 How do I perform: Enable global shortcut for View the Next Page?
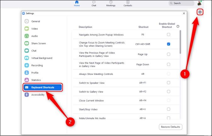169,64
